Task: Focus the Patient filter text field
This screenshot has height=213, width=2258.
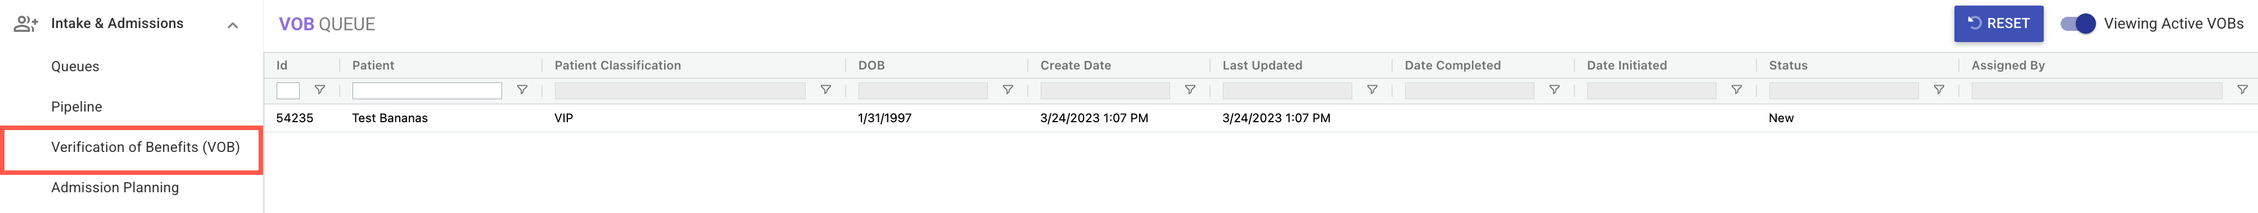Action: coord(427,90)
